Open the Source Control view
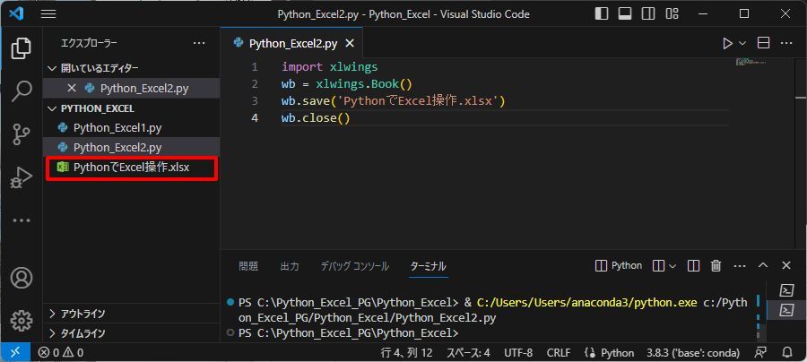 pos(22,134)
